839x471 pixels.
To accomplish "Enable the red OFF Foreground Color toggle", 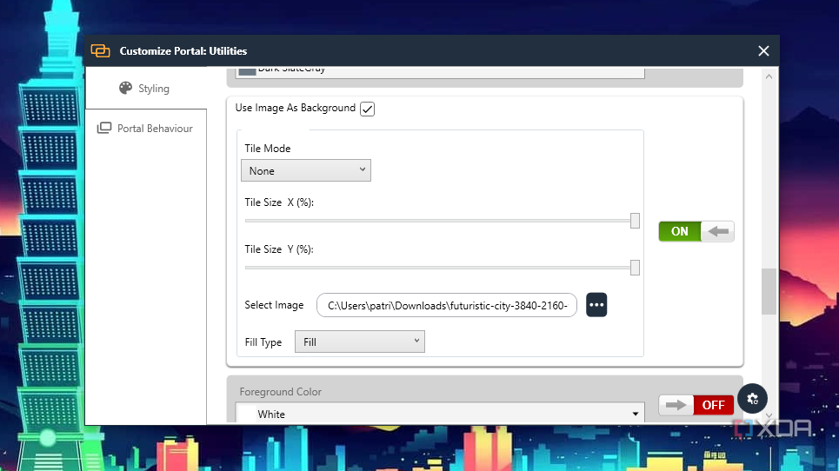I will (696, 405).
